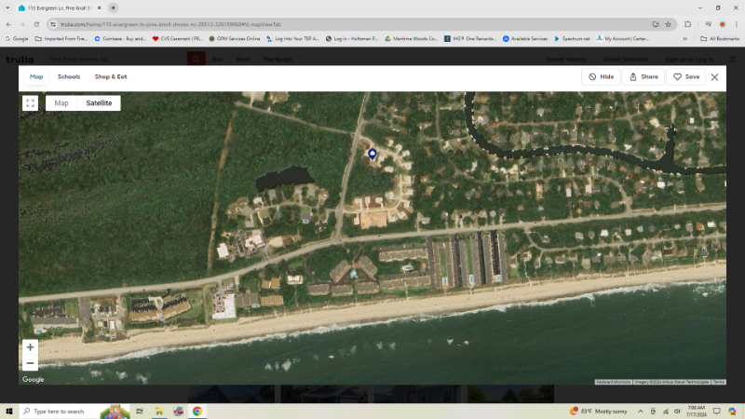Save the home with heart button
Screen dimensions: 745x419
686,77
